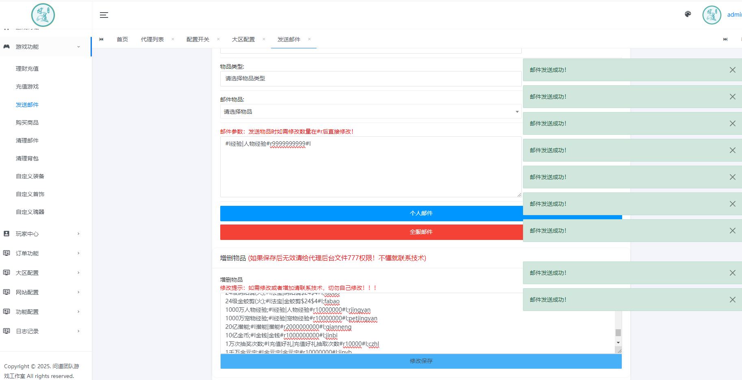Screen dimensions: 742x380
Task: Click the blue 个人邮件 button
Action: click(371, 214)
